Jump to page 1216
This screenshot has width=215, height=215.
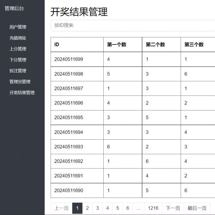(x=153, y=208)
